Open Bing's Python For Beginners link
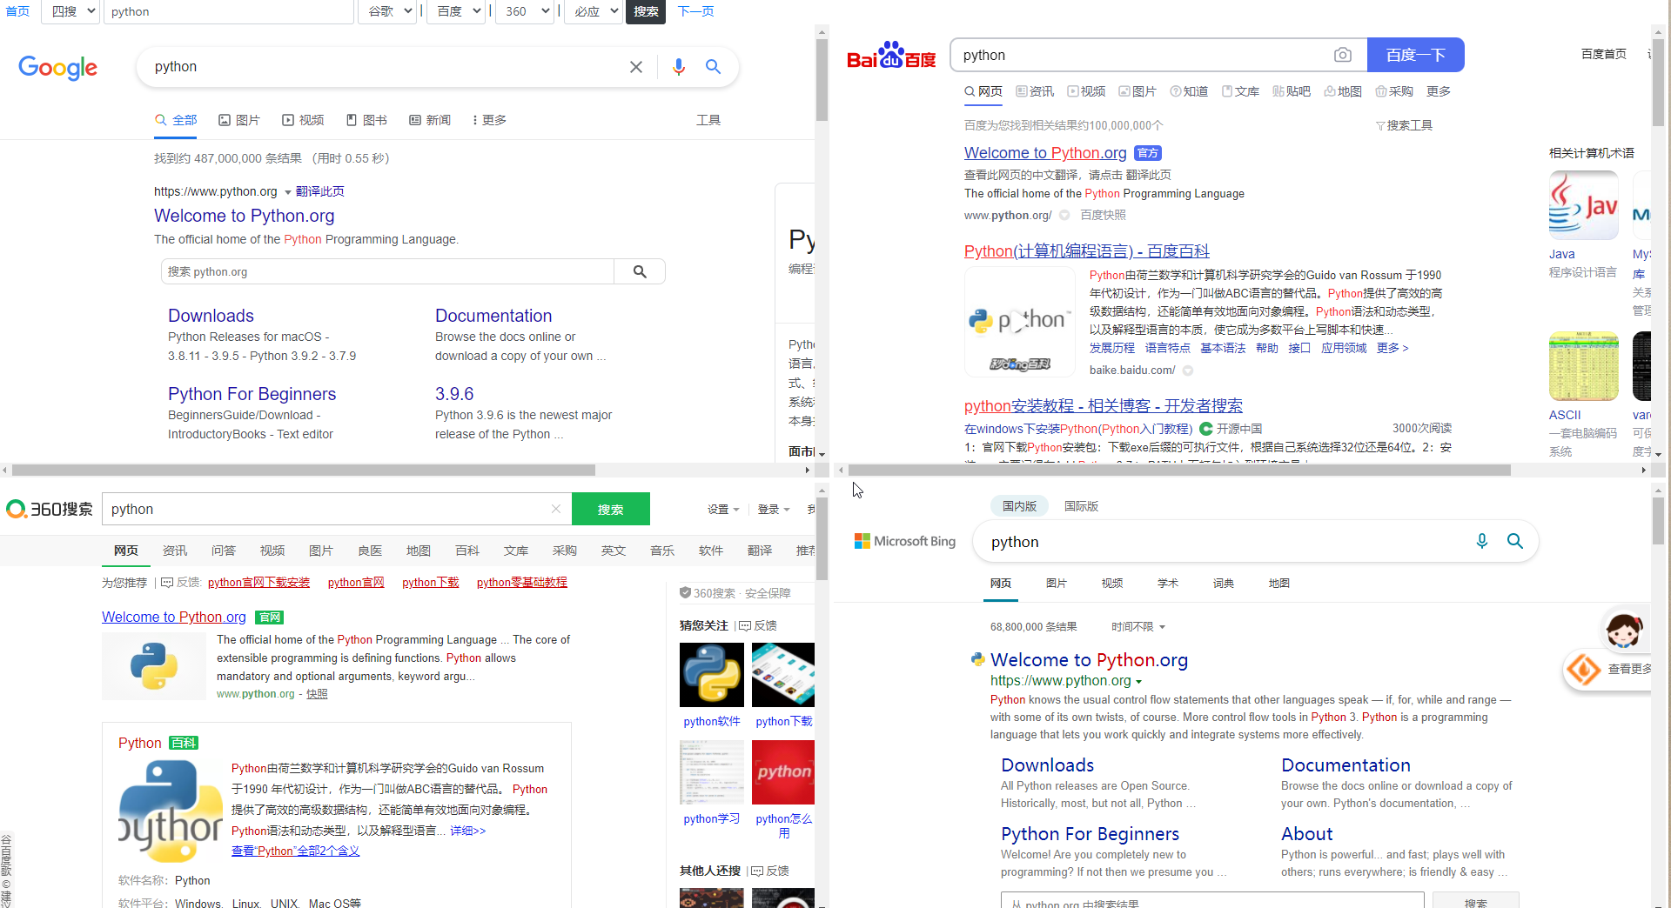 pyautogui.click(x=1090, y=834)
